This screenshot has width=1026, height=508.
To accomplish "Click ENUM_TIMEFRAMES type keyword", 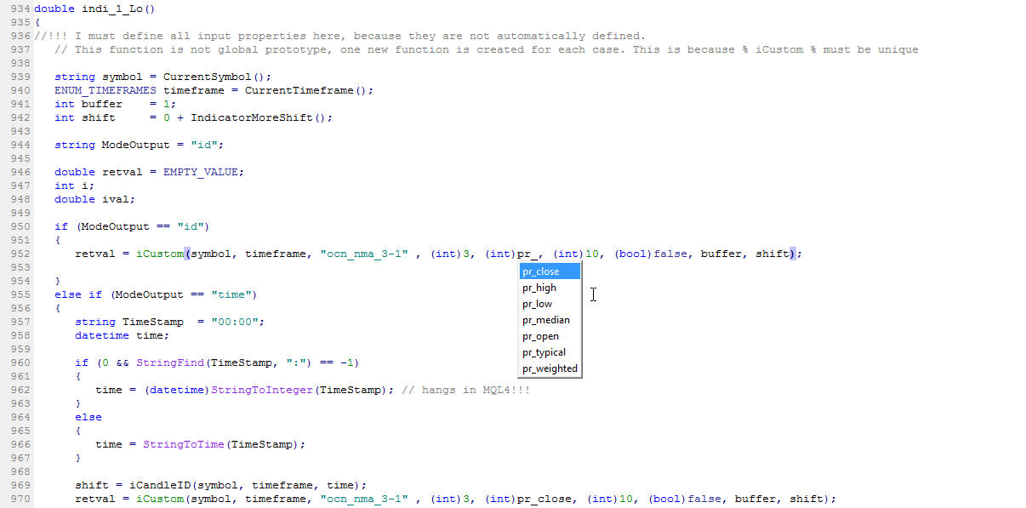I will 105,90.
